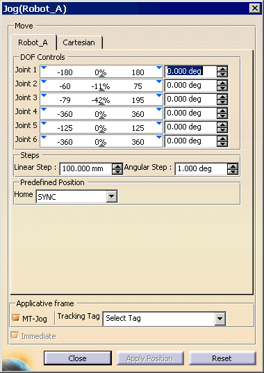Open the Home position dropdown
Viewport: 264px width, 373px height.
tap(111, 196)
